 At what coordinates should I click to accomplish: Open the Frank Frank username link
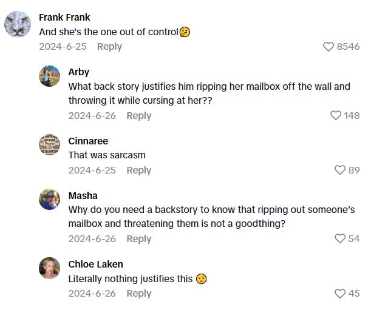point(64,17)
